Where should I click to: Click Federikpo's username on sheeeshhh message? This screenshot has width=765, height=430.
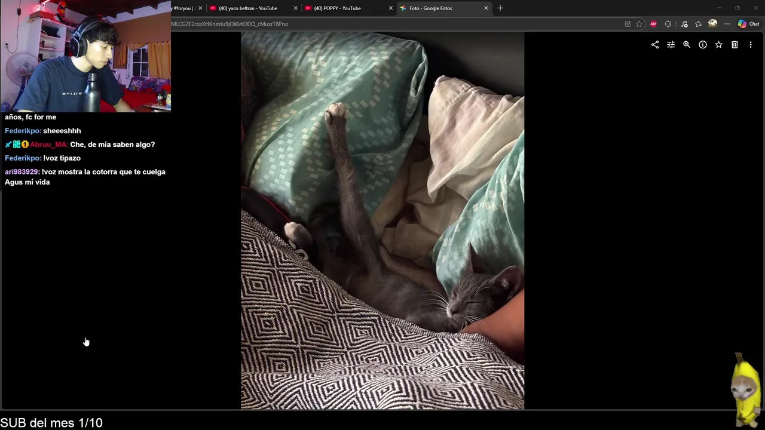pos(23,131)
